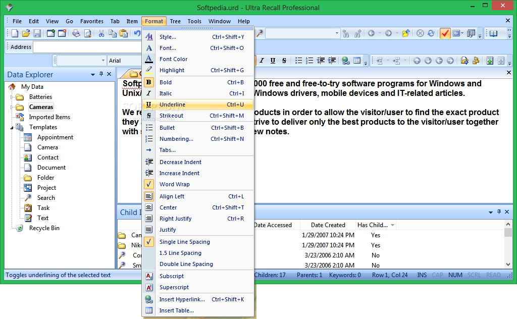This screenshot has width=517, height=319.
Task: Click the open book icon in the toolbar
Action: click(494, 33)
